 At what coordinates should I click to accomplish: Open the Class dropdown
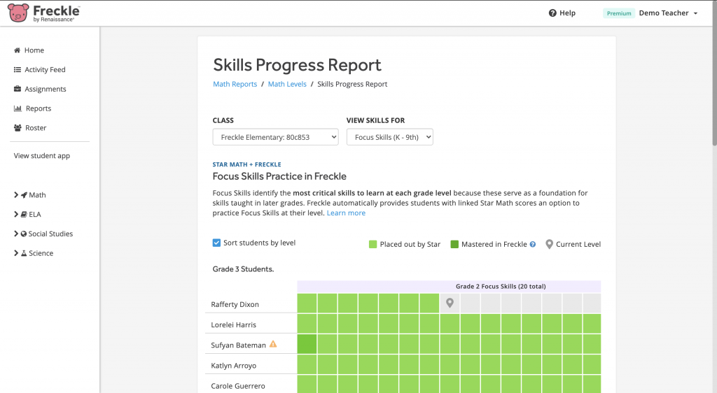tap(275, 137)
